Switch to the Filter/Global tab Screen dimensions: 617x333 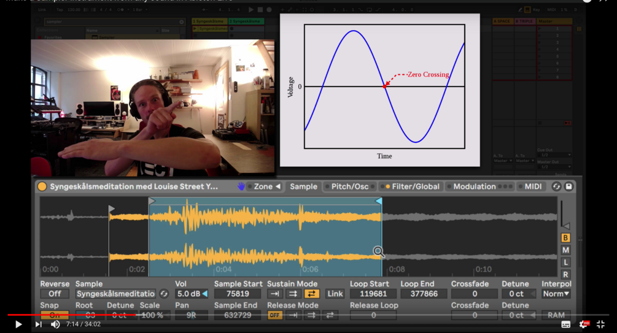point(413,186)
